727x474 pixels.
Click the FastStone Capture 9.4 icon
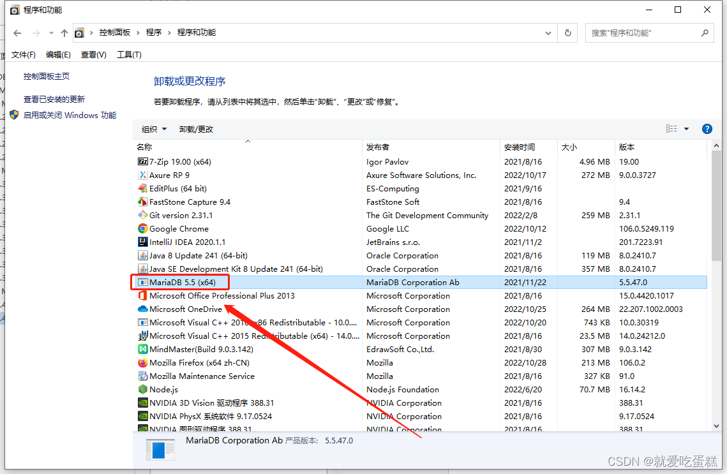(143, 202)
